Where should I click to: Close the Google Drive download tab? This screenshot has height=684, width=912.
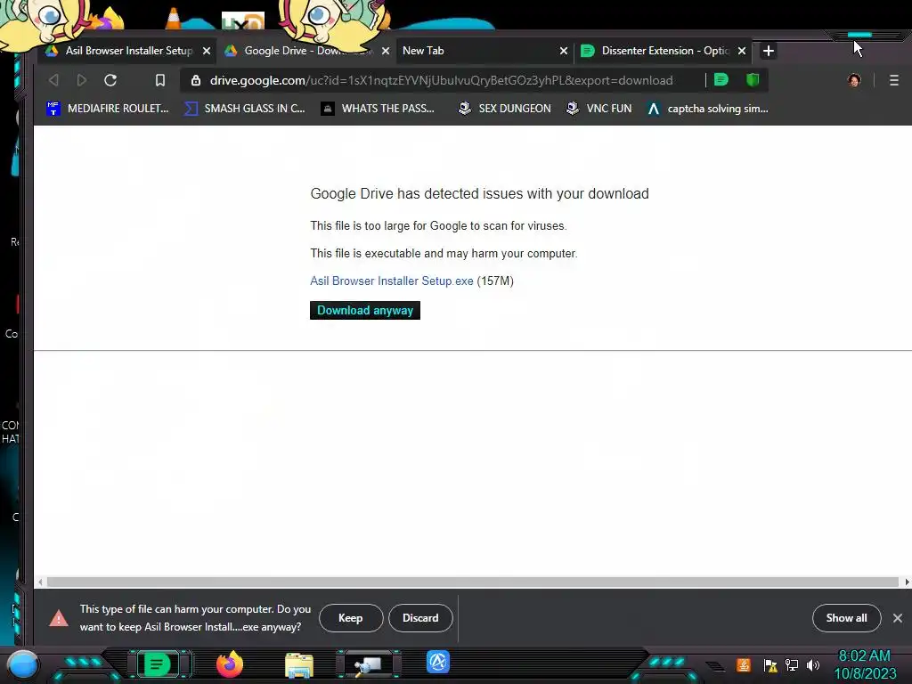coord(386,51)
